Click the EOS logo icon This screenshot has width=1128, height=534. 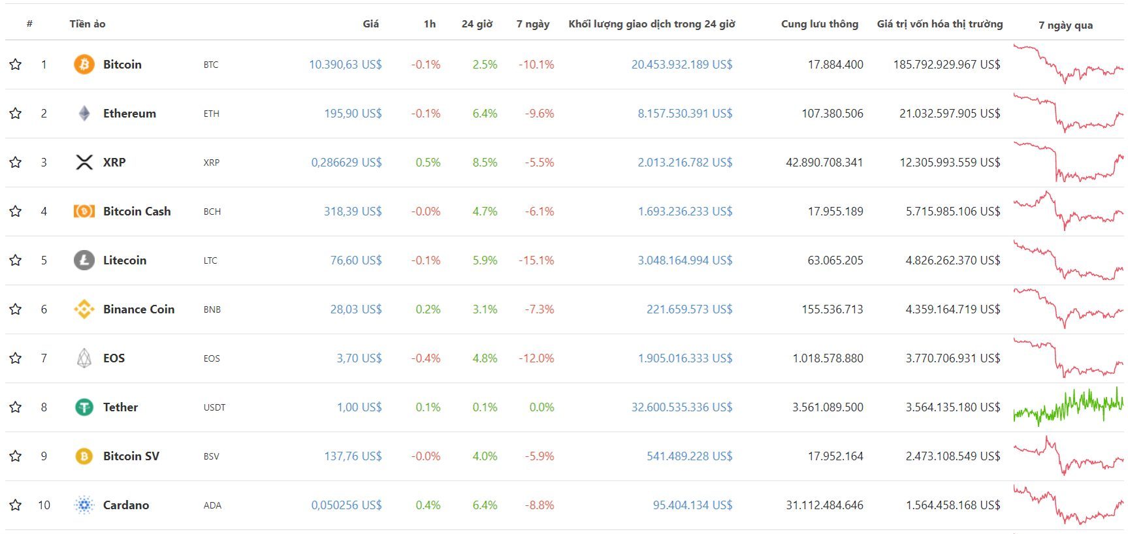point(84,358)
